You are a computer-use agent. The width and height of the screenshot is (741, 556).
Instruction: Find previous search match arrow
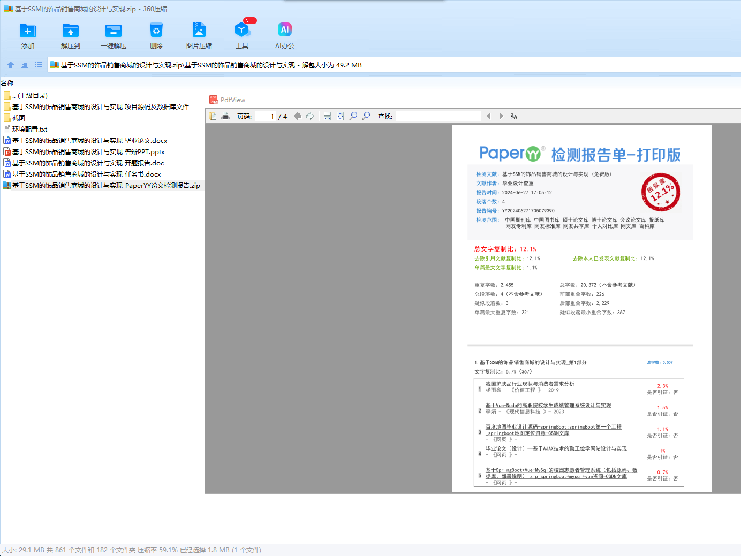click(488, 116)
